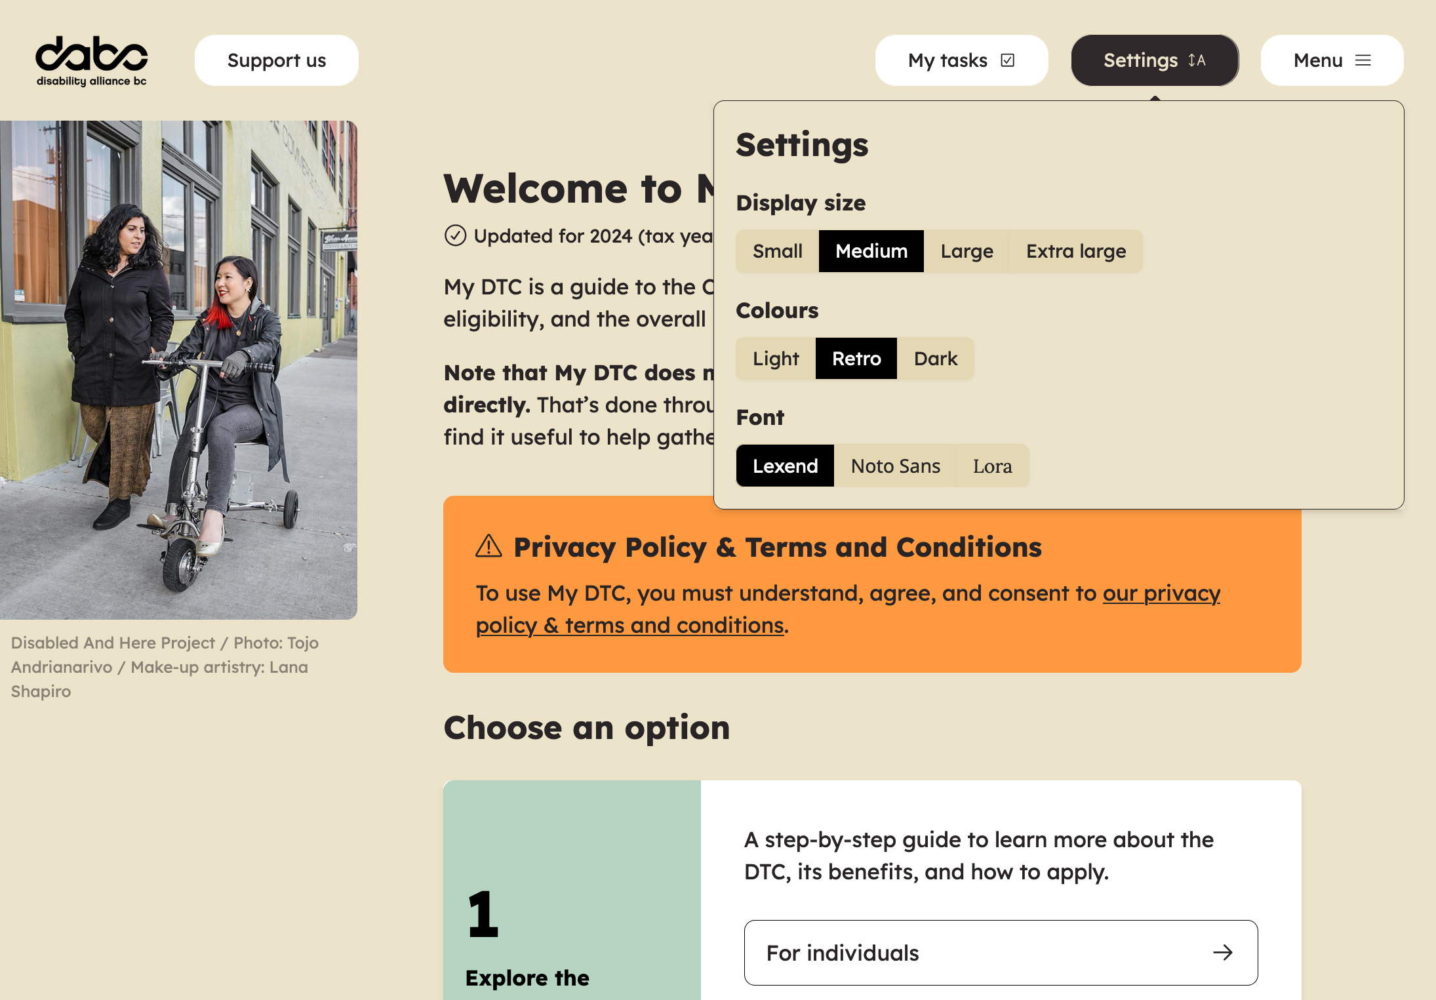The height and width of the screenshot is (1000, 1436).
Task: Open the For individuals guide
Action: (x=1001, y=952)
